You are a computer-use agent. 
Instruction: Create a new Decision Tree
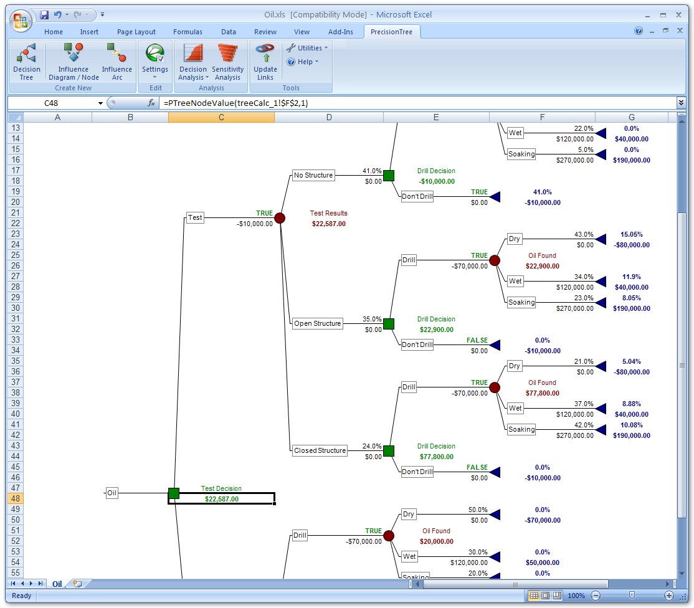point(27,62)
